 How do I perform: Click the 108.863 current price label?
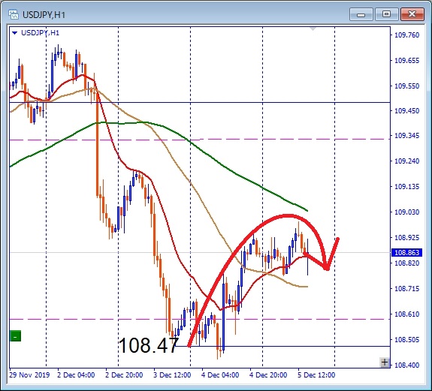coord(406,252)
